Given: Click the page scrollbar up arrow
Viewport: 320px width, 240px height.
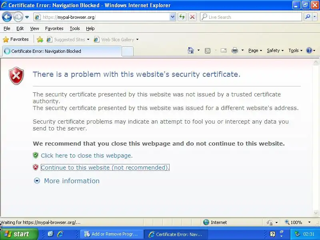Looking at the screenshot, I should [x=316, y=62].
